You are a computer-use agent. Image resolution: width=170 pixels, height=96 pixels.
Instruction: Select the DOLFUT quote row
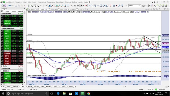(x=12, y=23)
